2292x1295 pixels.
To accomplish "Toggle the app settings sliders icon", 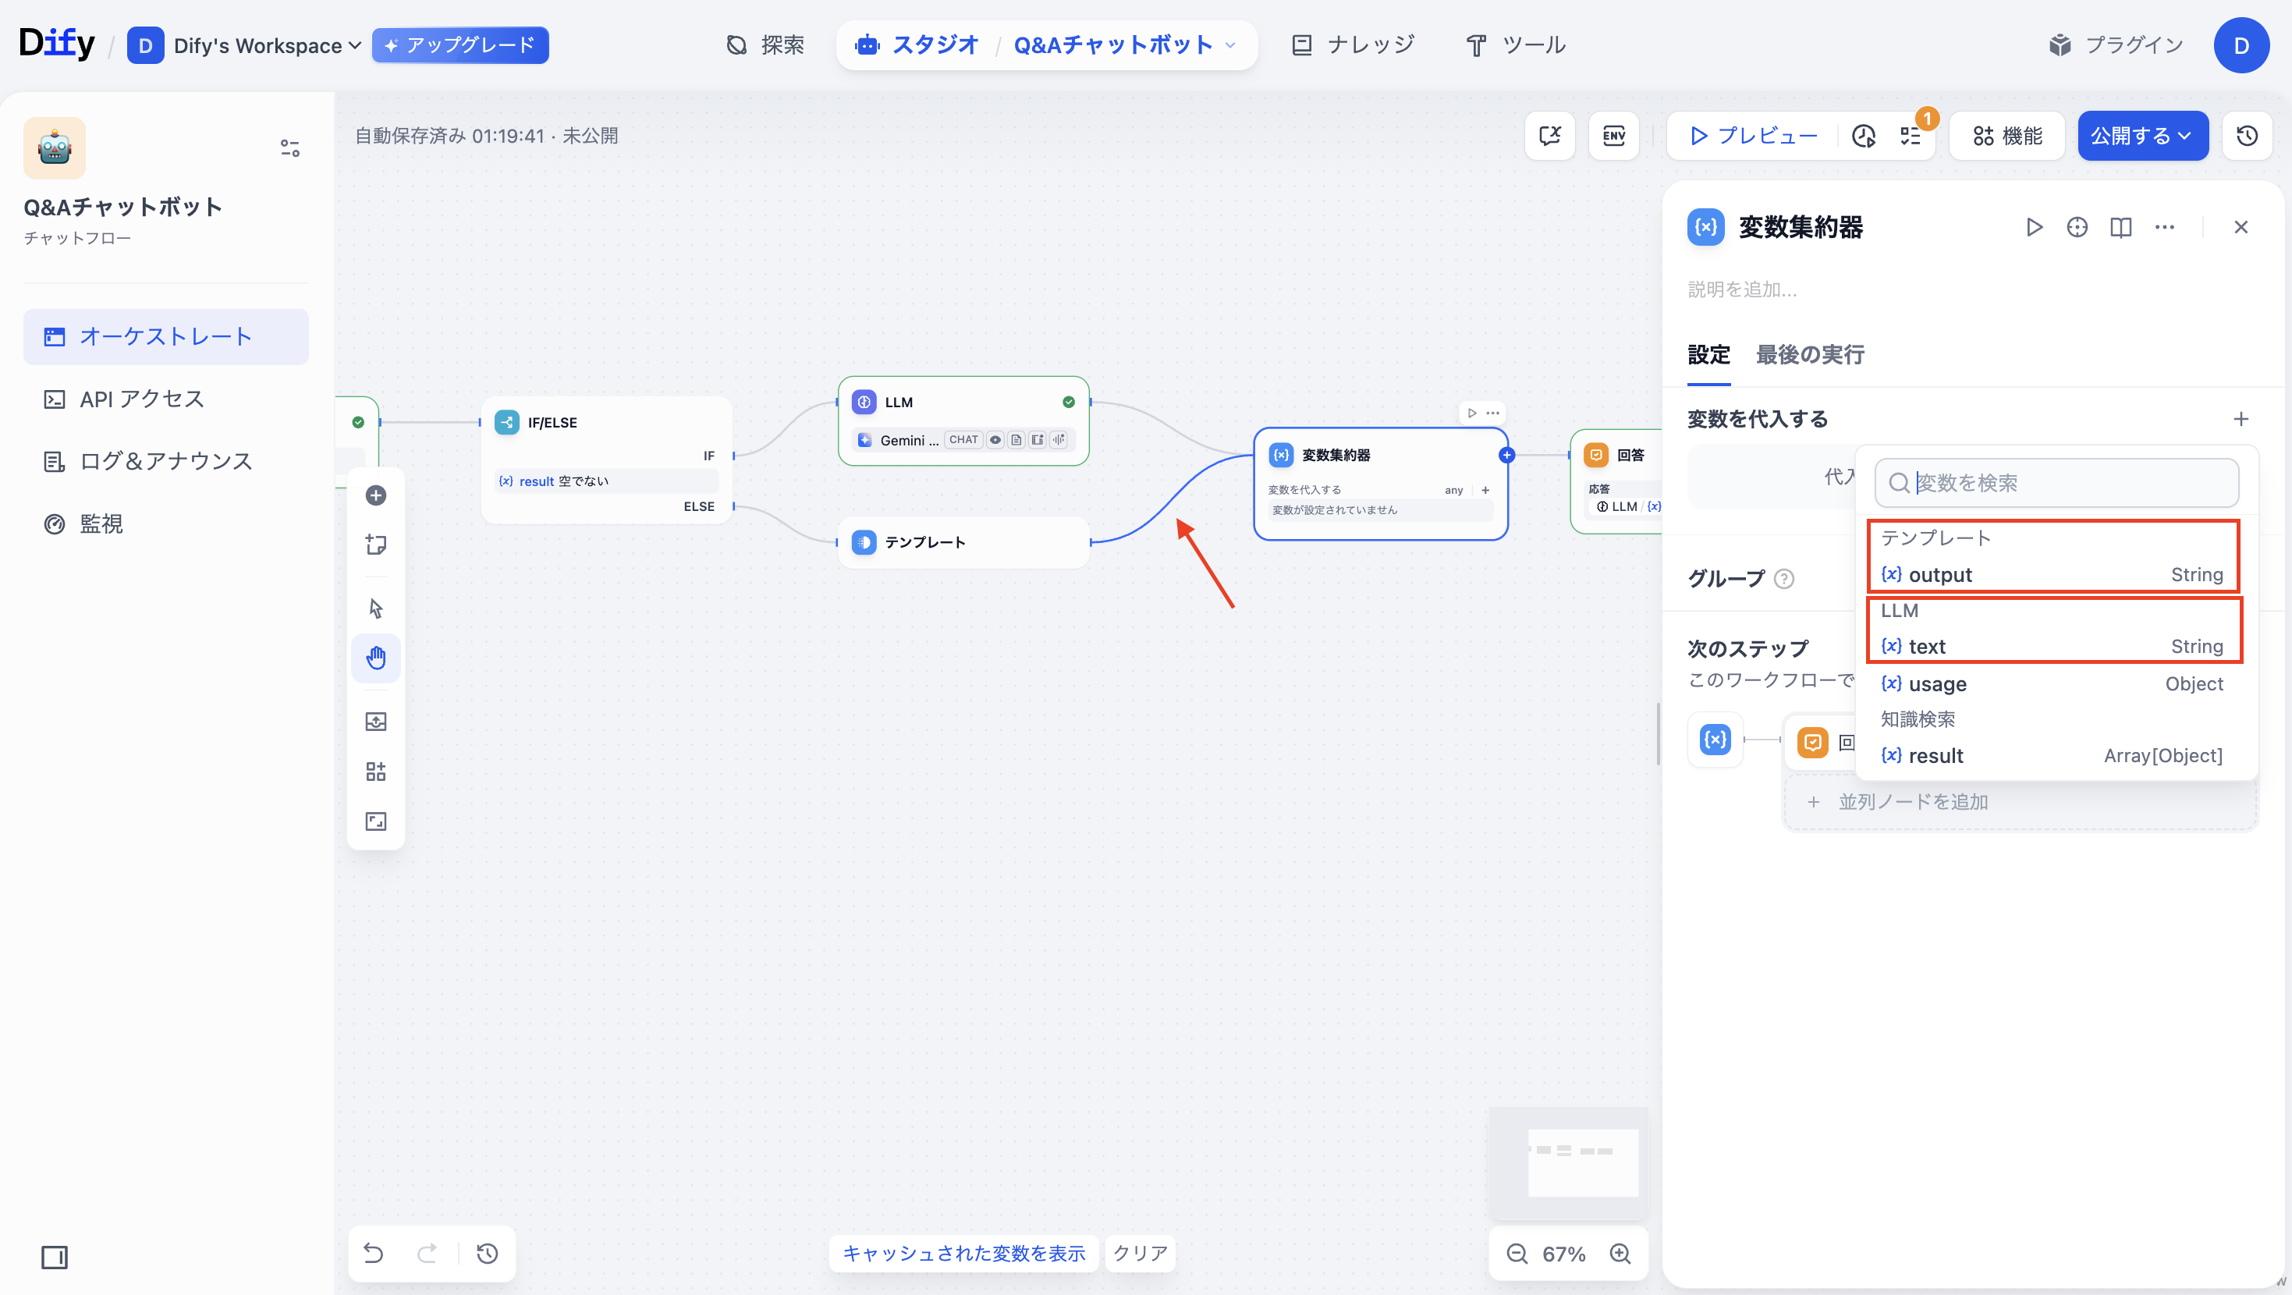I will tap(289, 147).
